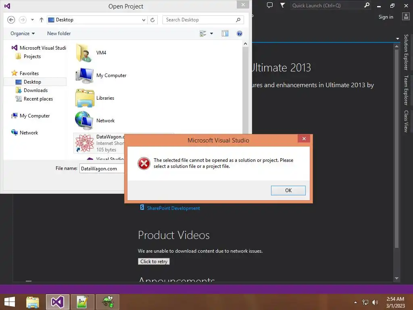Open the document tab list dropdown

397,39
